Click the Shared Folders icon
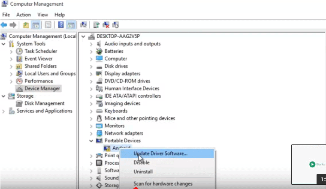Image resolution: width=326 pixels, height=189 pixels. 19,66
